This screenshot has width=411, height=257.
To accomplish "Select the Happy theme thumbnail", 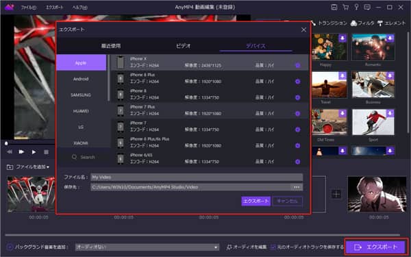I will (329, 47).
